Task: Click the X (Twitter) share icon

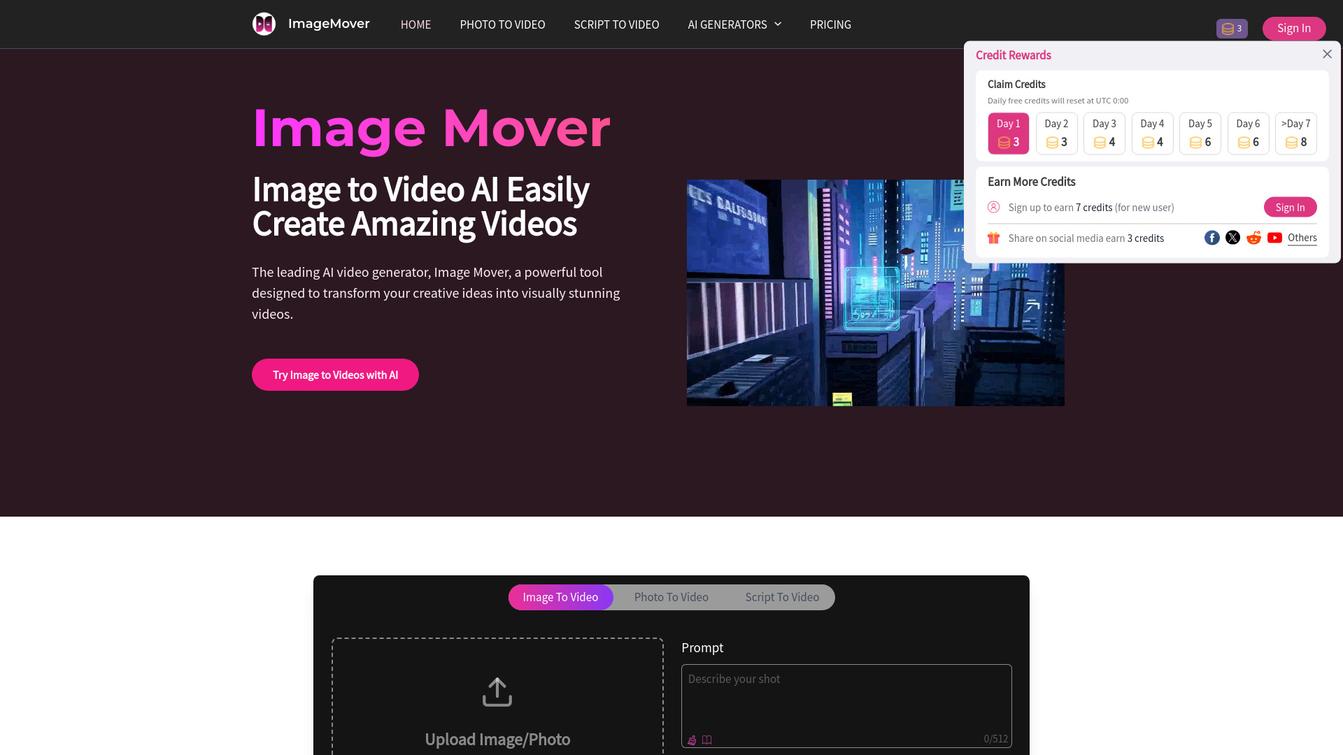Action: [1233, 238]
